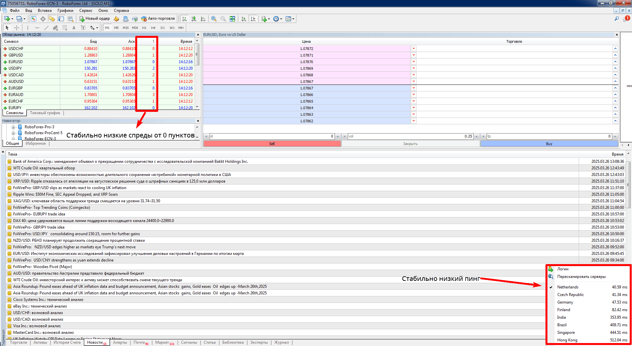Screen dimensions: 632x346
Task: Select the D1 timeframe
Action: coord(163,28)
